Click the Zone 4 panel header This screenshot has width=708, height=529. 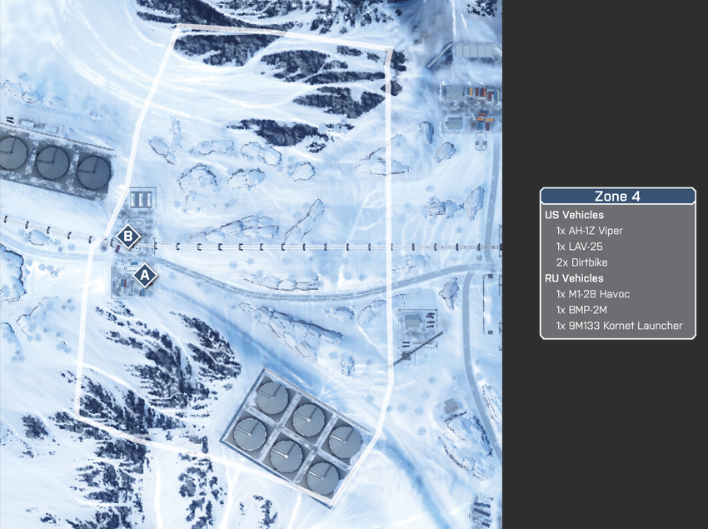point(618,197)
